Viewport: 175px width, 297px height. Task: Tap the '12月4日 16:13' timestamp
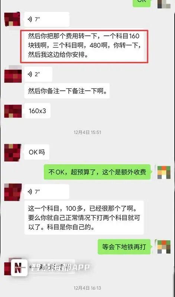coord(87,288)
